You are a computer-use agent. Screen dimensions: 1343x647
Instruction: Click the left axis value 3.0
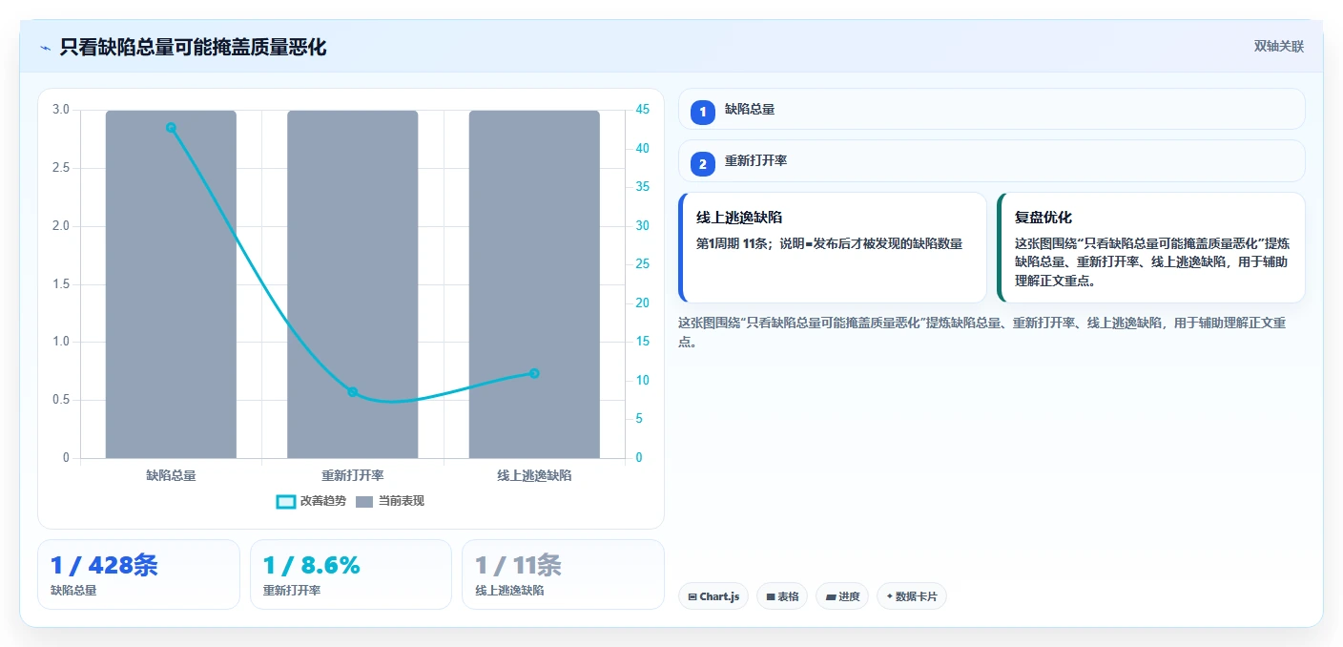tap(61, 110)
